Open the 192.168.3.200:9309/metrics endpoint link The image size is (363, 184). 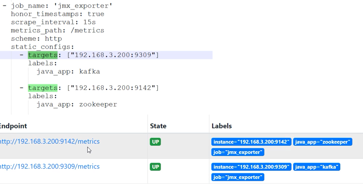[x=50, y=167]
